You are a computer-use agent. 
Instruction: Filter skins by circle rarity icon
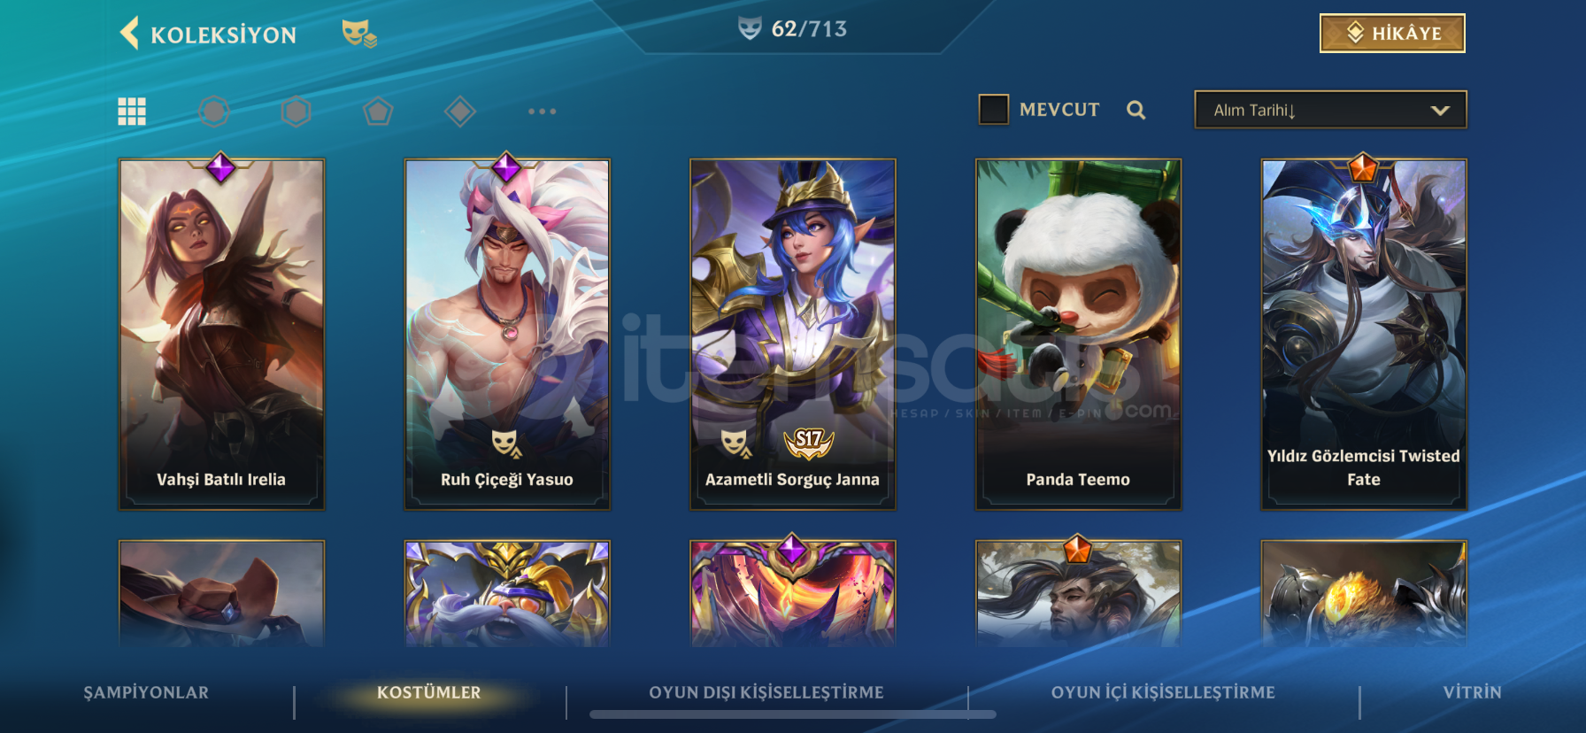(x=214, y=112)
